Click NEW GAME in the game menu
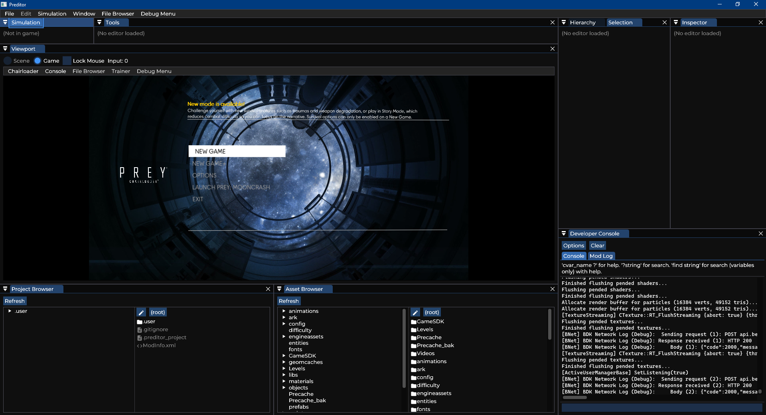 237,151
